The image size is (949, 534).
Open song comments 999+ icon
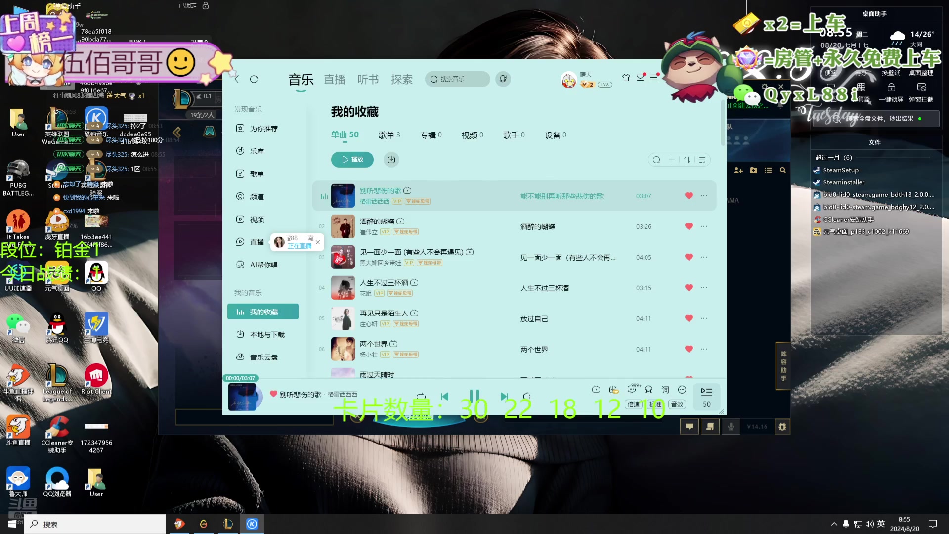coord(632,390)
